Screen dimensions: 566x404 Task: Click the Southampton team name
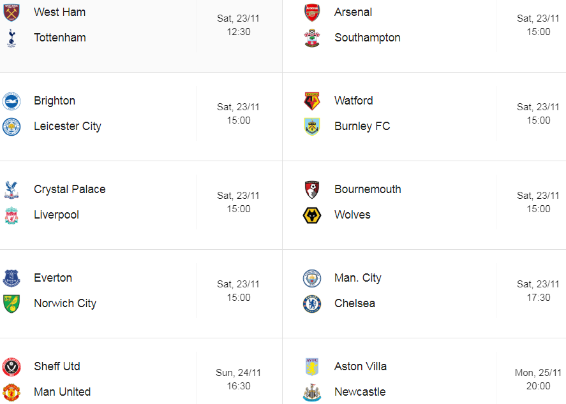coord(368,38)
